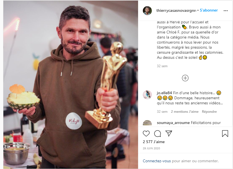Like the post with the heart icon
Viewport: 233px width, 169px height.
(146, 134)
